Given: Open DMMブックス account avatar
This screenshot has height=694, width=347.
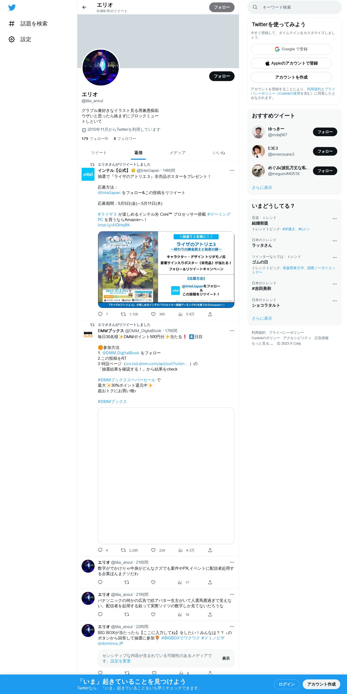Looking at the screenshot, I should coord(88,334).
